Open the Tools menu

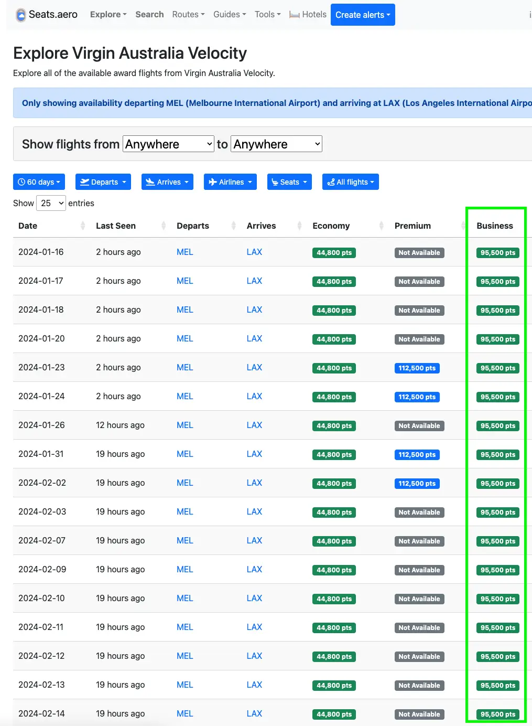click(268, 15)
